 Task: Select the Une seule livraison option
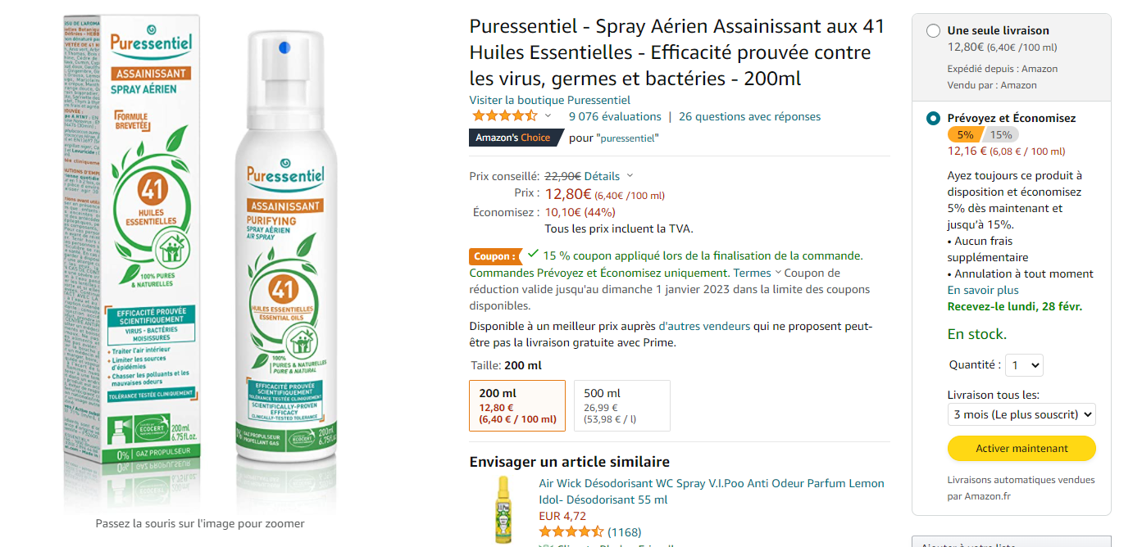coord(933,31)
